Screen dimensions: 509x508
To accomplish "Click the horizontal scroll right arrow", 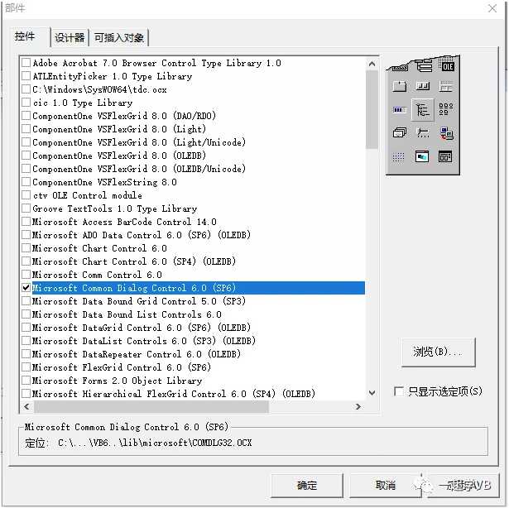I will (358, 406).
